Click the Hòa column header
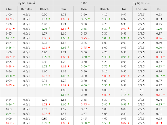 84,9
